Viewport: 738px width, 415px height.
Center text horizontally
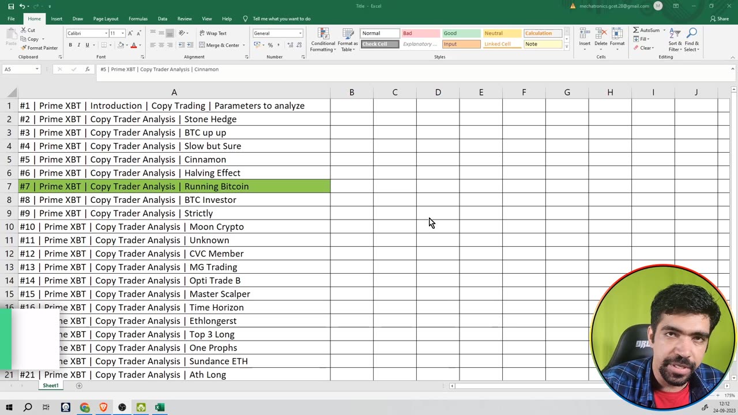coord(161,45)
